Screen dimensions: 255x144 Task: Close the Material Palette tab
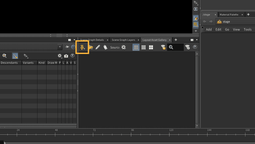(x=242, y=15)
